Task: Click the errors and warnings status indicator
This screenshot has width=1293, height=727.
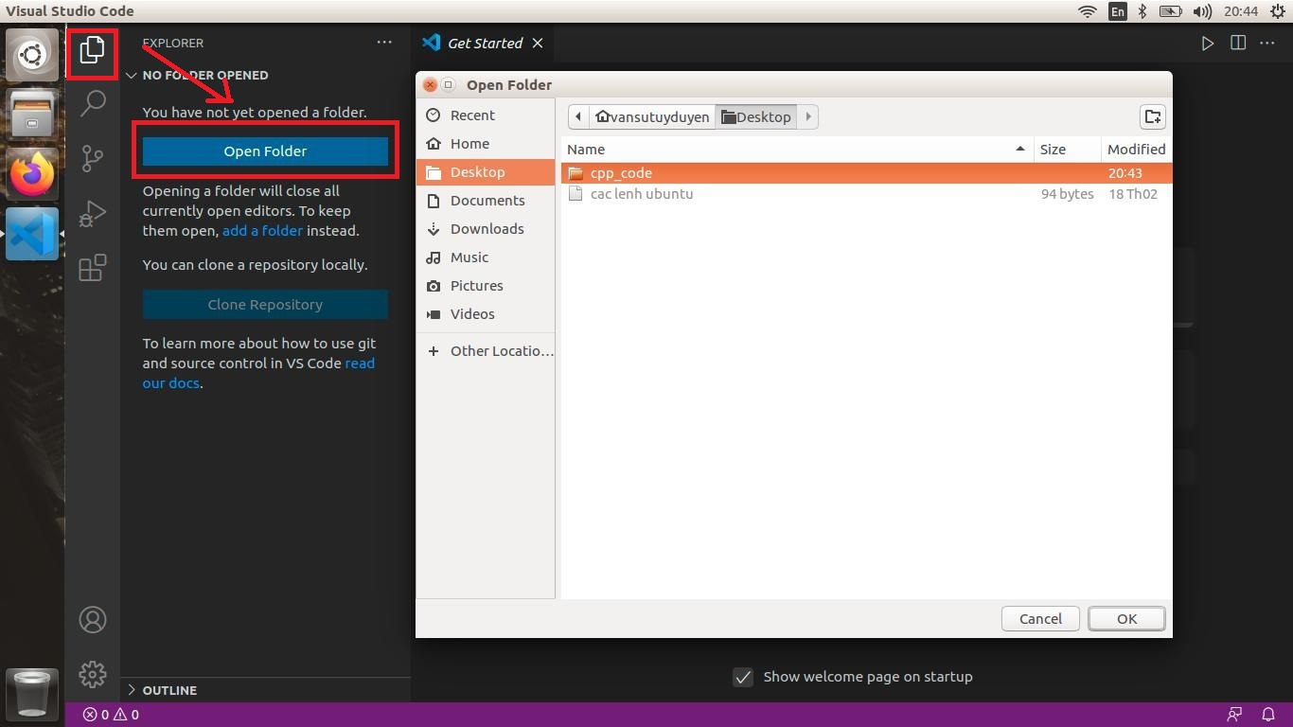Action: (x=111, y=715)
